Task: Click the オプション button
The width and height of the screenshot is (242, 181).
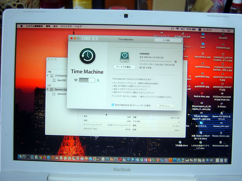Action: pyautogui.click(x=165, y=106)
